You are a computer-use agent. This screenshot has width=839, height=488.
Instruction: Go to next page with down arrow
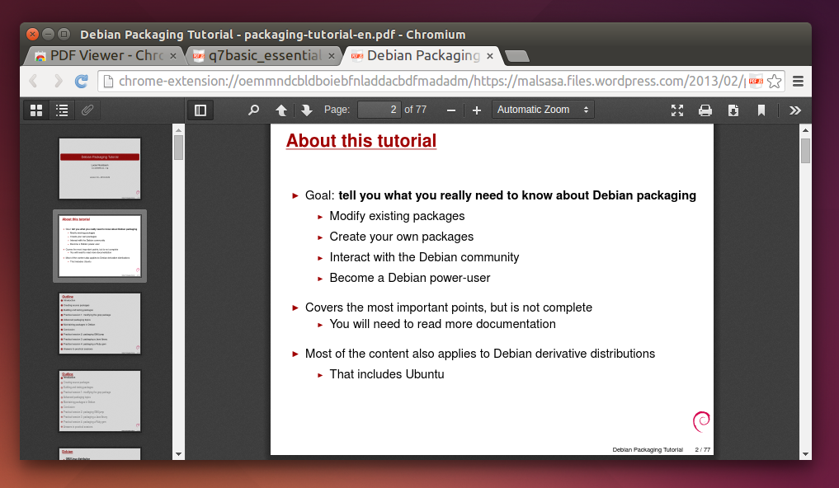click(306, 109)
